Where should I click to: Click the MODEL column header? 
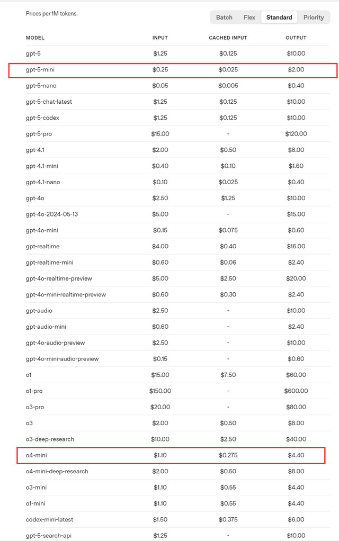click(x=35, y=38)
